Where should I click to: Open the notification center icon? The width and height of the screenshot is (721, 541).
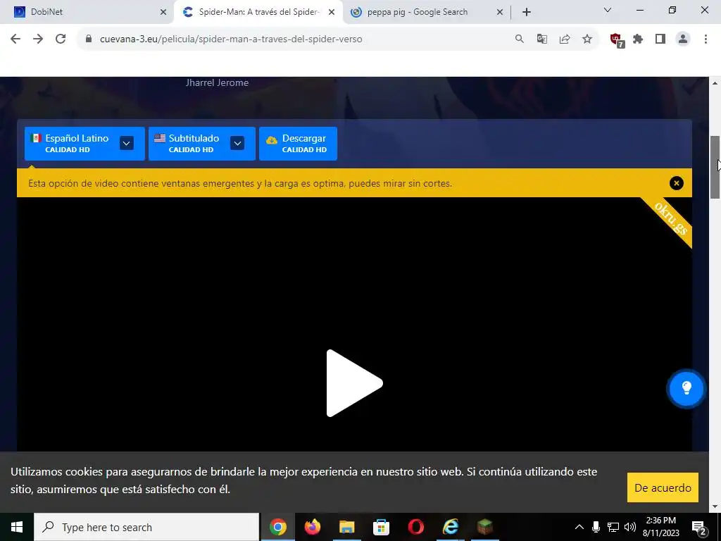[699, 527]
